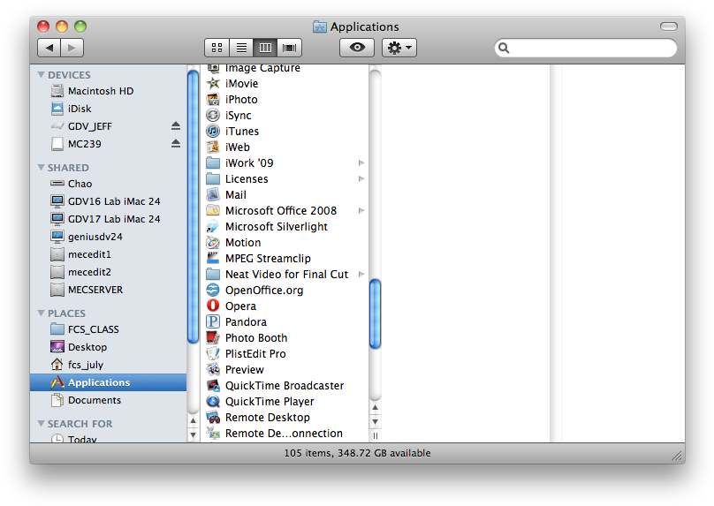
Task: Select the Motion app icon
Action: pos(213,243)
